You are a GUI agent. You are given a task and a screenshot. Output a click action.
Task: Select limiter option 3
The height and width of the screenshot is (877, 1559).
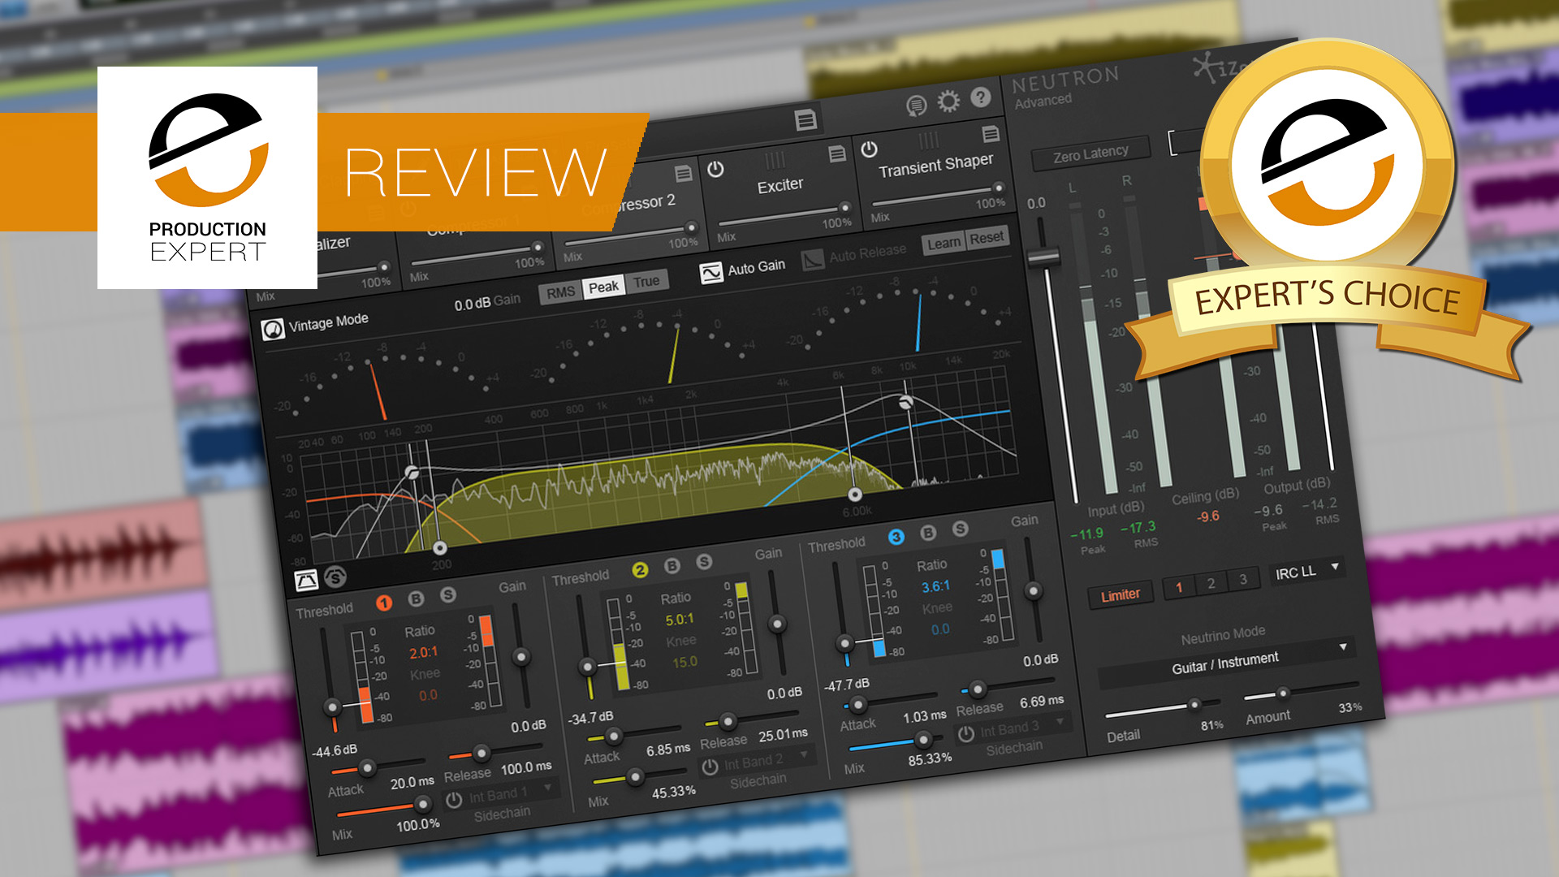pyautogui.click(x=1242, y=579)
